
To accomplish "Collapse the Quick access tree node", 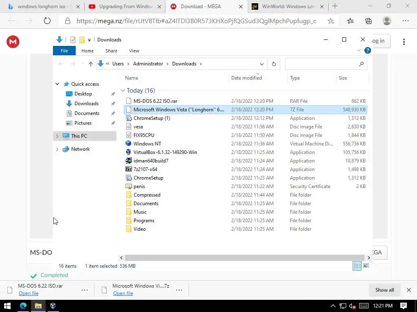I will (x=57, y=84).
